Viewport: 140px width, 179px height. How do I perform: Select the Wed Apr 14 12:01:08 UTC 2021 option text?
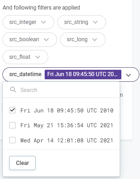[67, 140]
